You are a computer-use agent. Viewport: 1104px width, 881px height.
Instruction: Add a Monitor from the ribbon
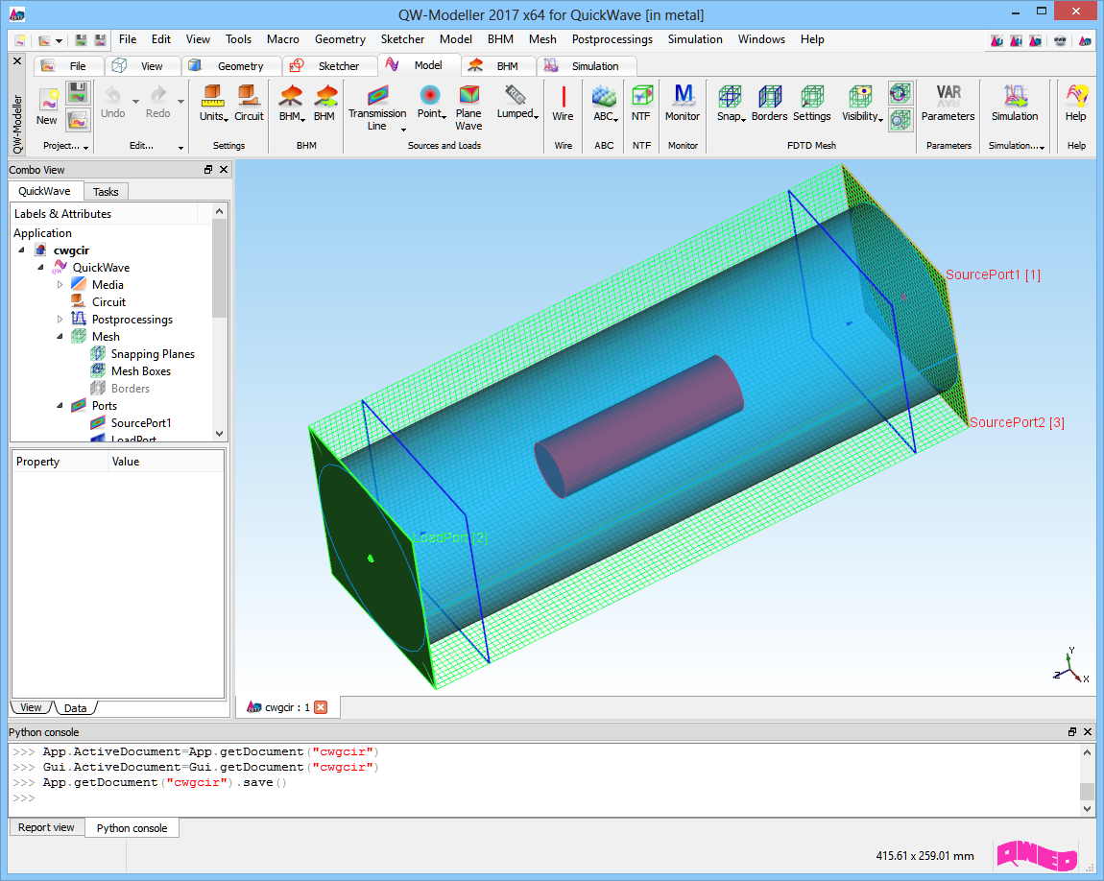pyautogui.click(x=683, y=104)
